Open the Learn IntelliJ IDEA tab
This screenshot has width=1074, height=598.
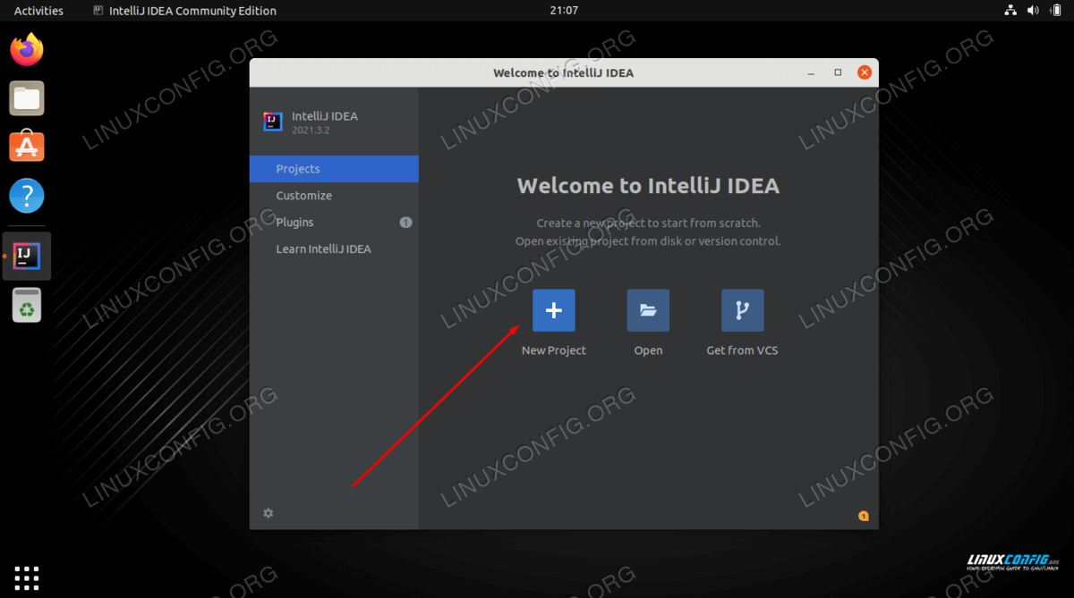click(x=334, y=249)
